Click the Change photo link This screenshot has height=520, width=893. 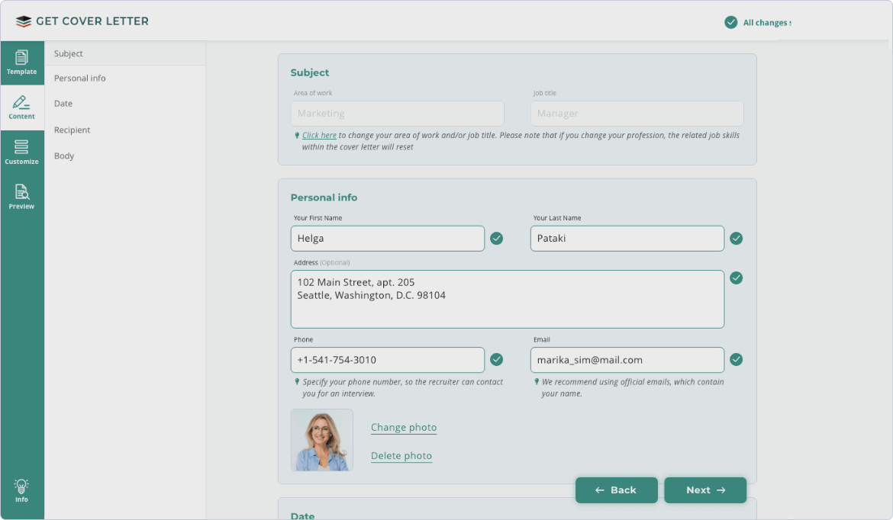(x=404, y=428)
